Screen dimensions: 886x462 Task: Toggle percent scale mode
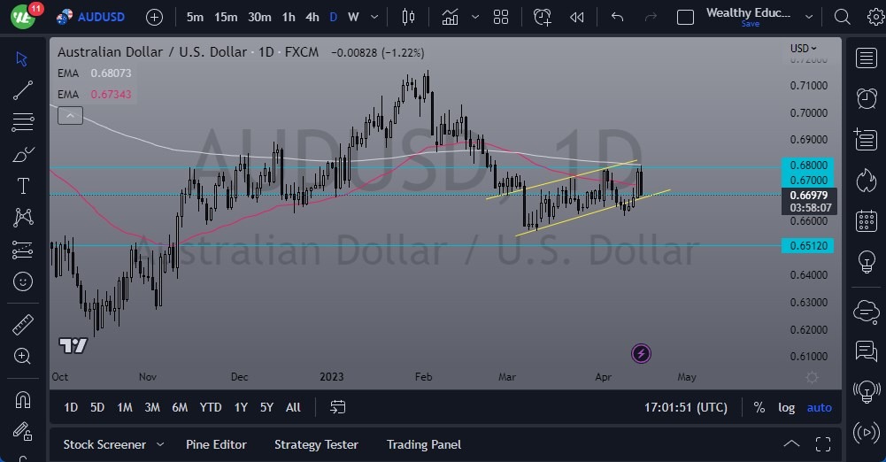759,407
